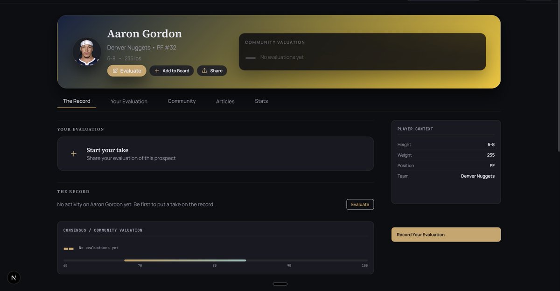Switch to Your Evaluation tab
The image size is (560, 291).
click(x=129, y=101)
